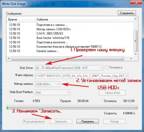Click the log scroll-right arrow
Image resolution: width=144 pixels, height=132 pixels.
(x=131, y=58)
